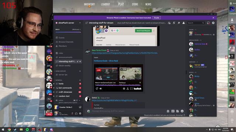Image resolution: width=236 pixels, height=132 pixels.
Task: Open STORE tab in CS2 menu
Action: (135, 4)
